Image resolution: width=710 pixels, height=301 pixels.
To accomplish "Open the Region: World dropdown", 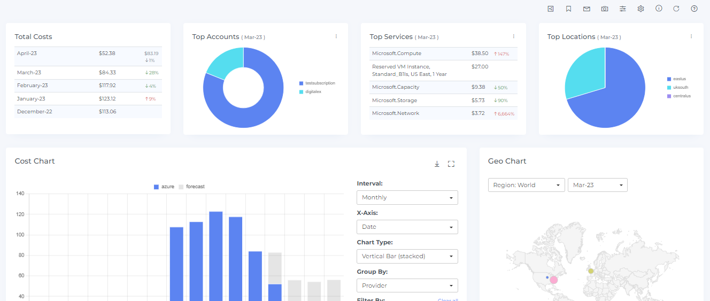I will [526, 185].
